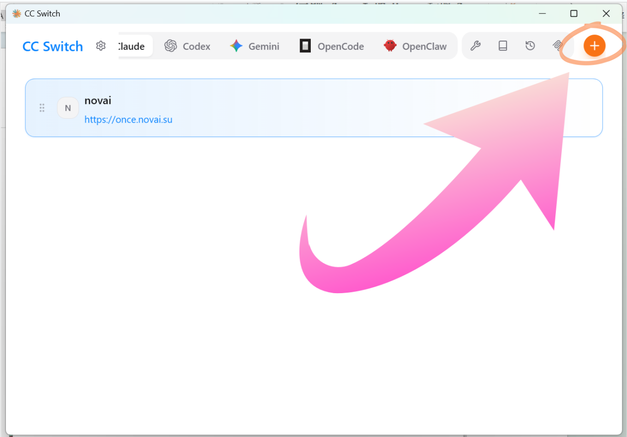Go to the OpenClaw tab
This screenshot has height=437, width=627.
pos(415,46)
